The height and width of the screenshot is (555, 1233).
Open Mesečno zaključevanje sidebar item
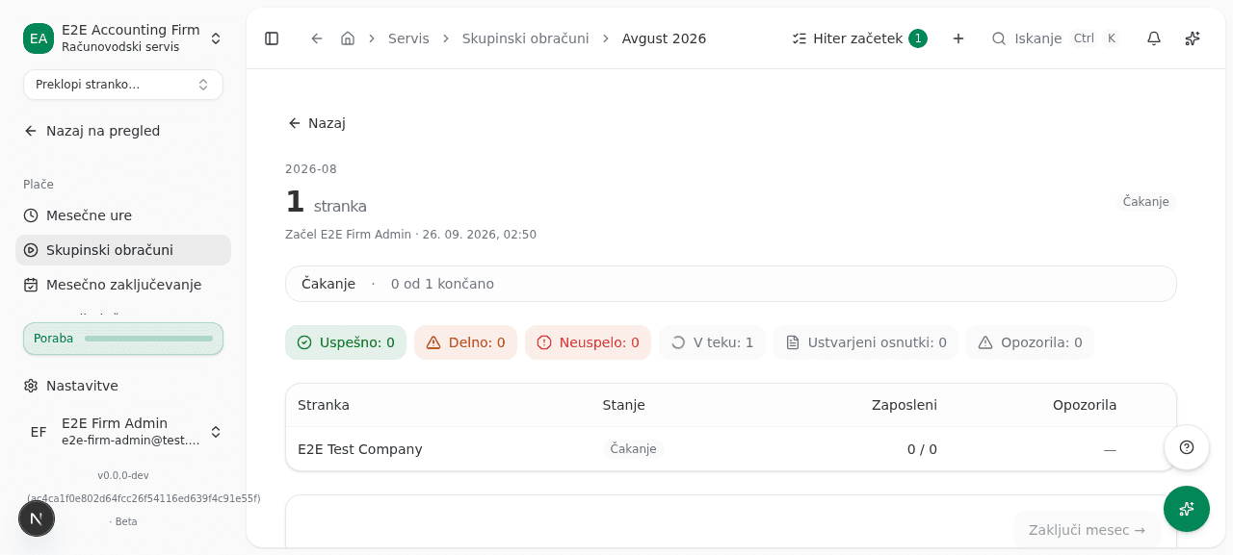[123, 285]
